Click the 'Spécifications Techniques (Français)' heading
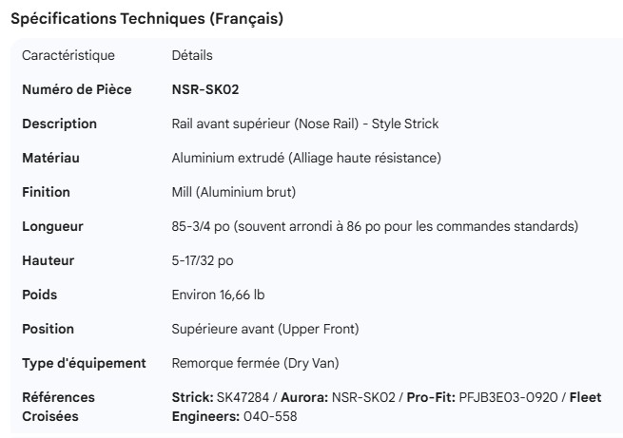This screenshot has width=623, height=438. [146, 19]
